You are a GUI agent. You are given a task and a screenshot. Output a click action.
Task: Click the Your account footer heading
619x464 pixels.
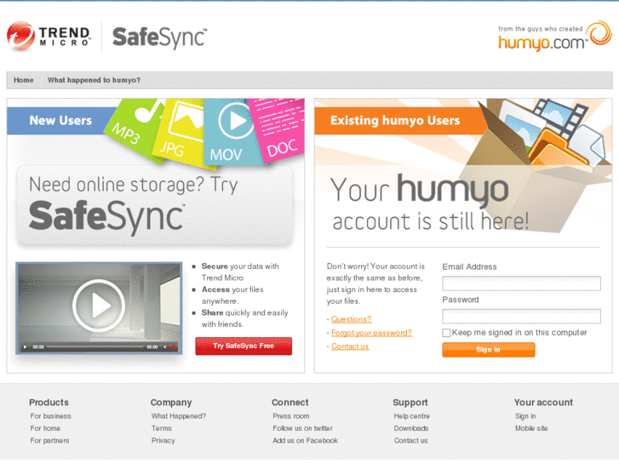coord(543,403)
